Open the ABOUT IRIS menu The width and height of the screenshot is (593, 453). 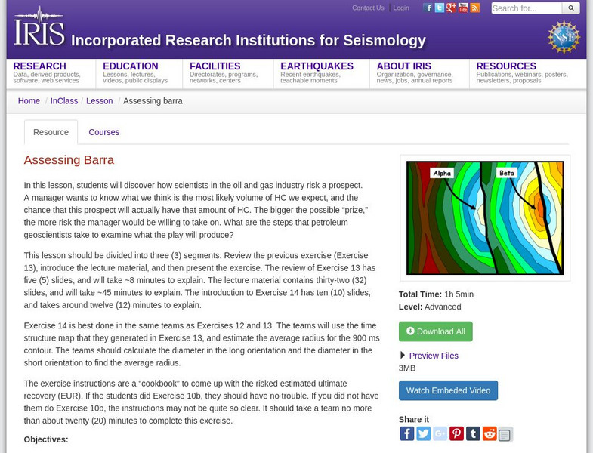click(x=404, y=66)
